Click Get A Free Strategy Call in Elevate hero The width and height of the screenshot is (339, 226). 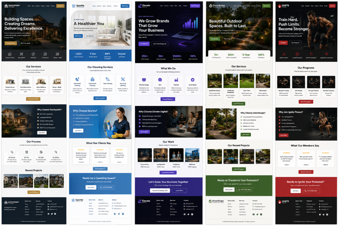click(160, 44)
